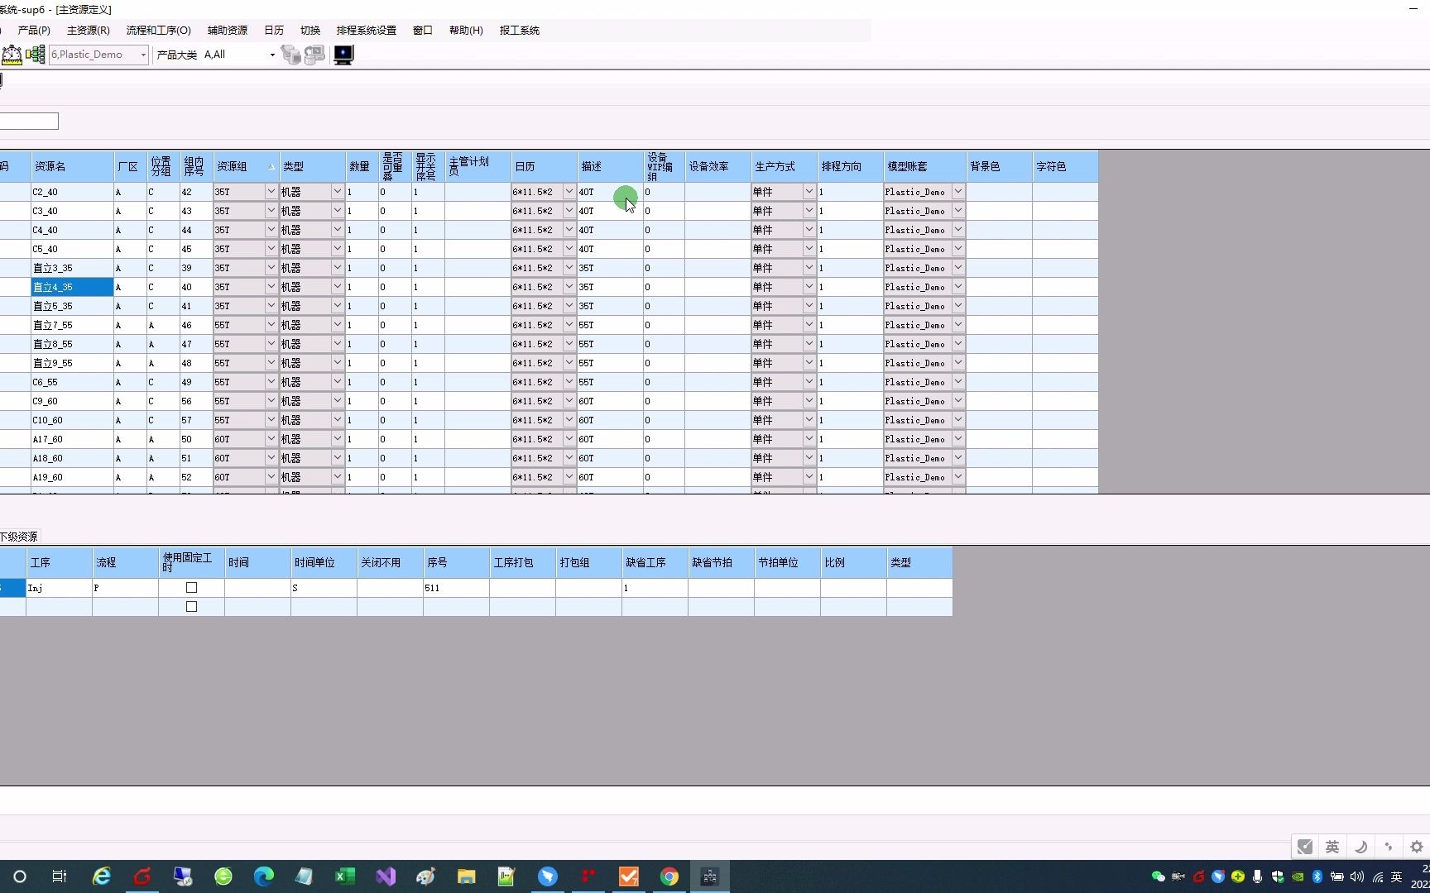Open Microsoft Edge from taskbar
1430x893 pixels.
(x=263, y=876)
